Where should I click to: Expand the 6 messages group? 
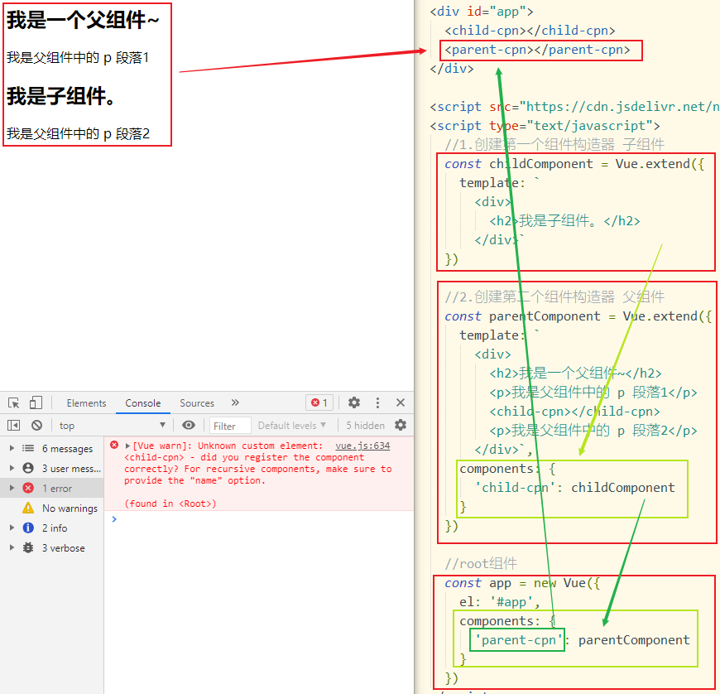[x=12, y=448]
